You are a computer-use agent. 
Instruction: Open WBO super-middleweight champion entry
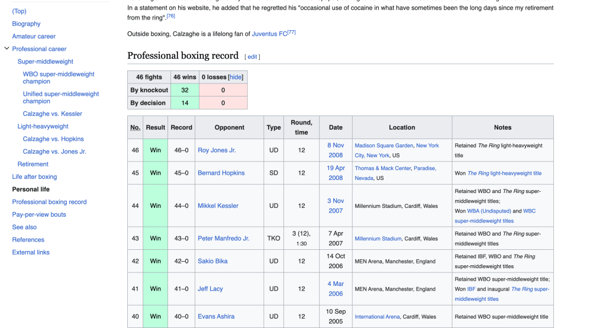[59, 78]
